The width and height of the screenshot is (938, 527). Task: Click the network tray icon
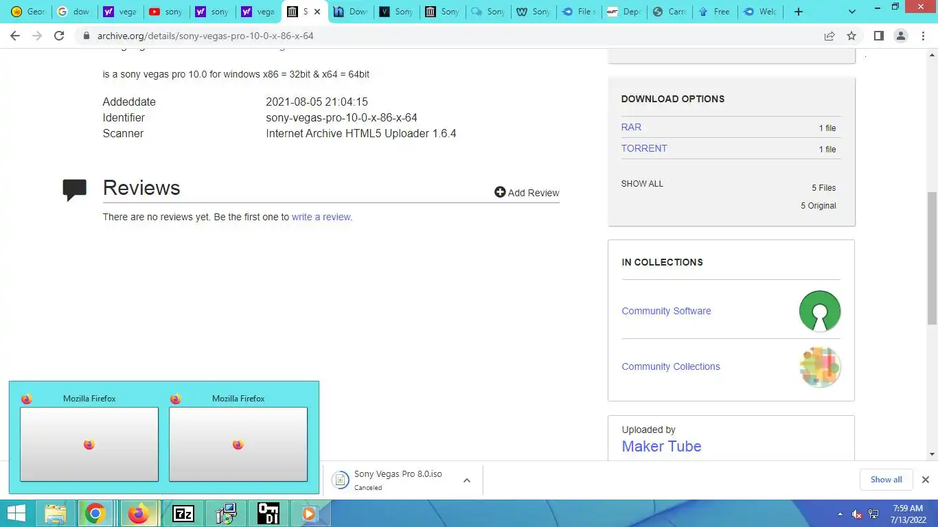(873, 514)
